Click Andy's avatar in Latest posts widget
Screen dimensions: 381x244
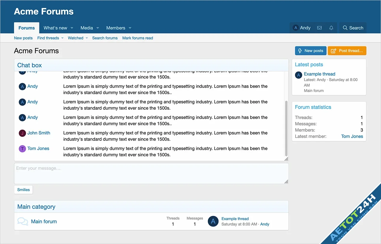299,75
